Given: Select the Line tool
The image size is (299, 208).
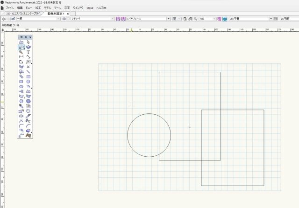Looking at the screenshot, I should (x=28, y=72).
